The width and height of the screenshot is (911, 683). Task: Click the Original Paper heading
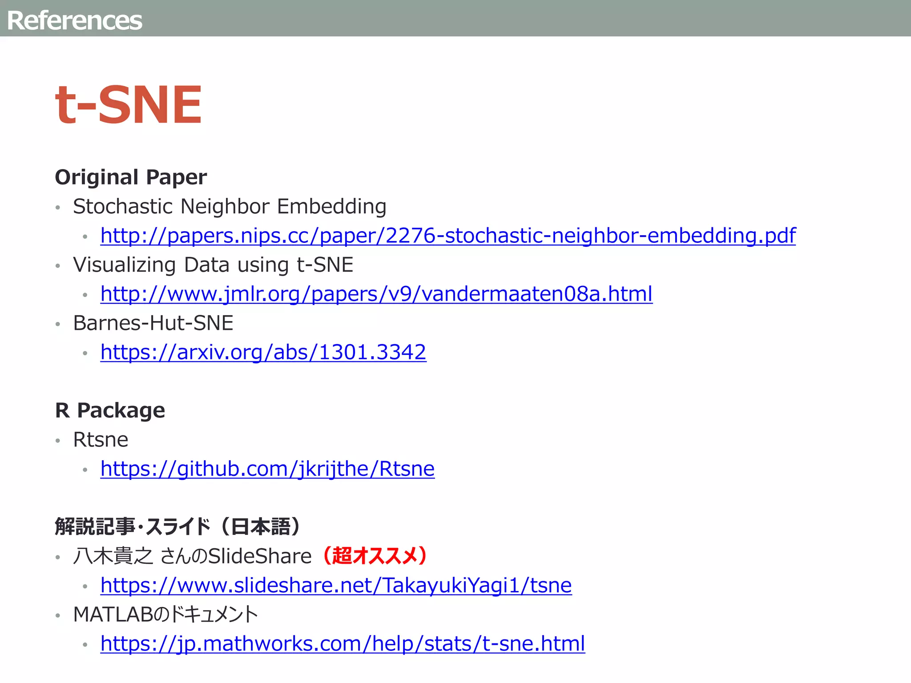(131, 177)
